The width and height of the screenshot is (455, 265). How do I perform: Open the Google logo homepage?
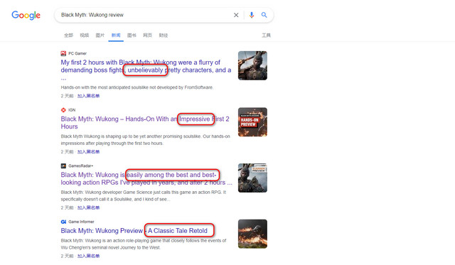coord(26,15)
